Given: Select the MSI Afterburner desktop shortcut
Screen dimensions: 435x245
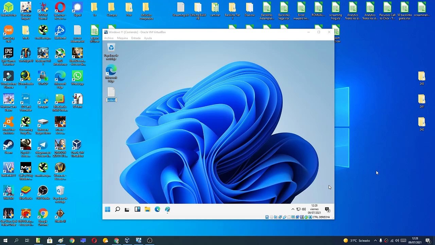Looking at the screenshot, I should point(60,57).
